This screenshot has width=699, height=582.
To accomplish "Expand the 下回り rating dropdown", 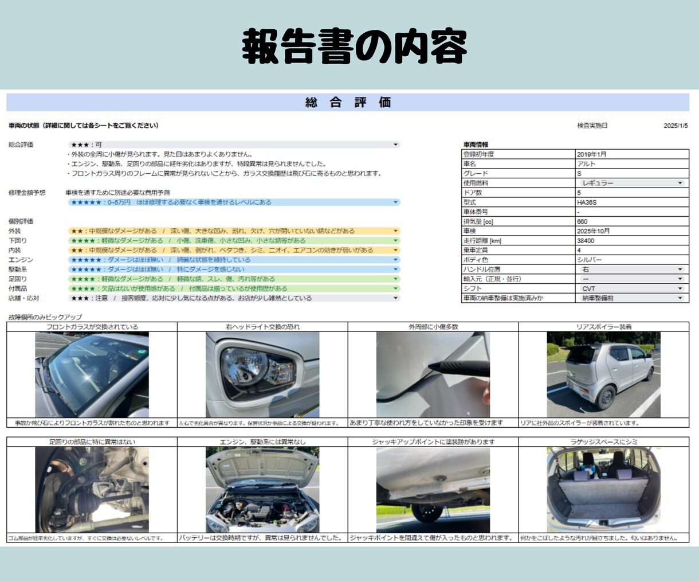I will tap(233, 241).
